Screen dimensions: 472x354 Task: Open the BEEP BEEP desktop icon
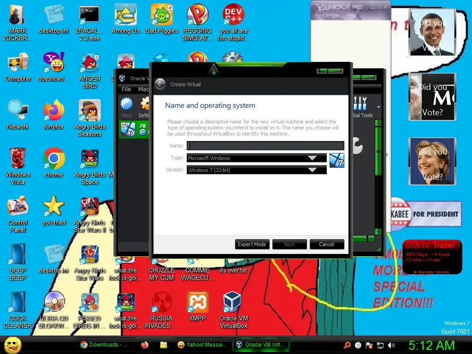click(18, 262)
